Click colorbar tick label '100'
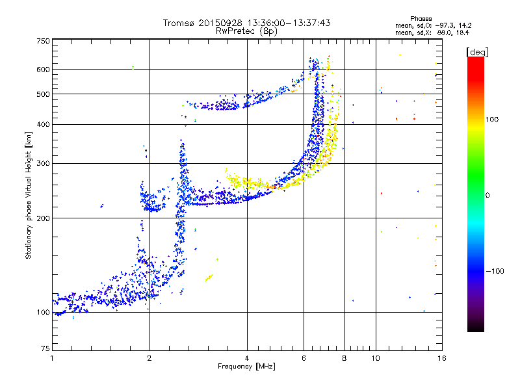 (492, 120)
